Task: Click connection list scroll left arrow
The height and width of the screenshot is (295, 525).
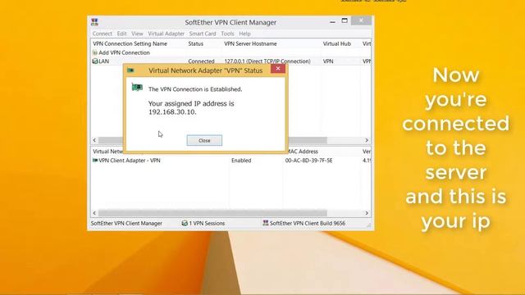Action: 94,140
